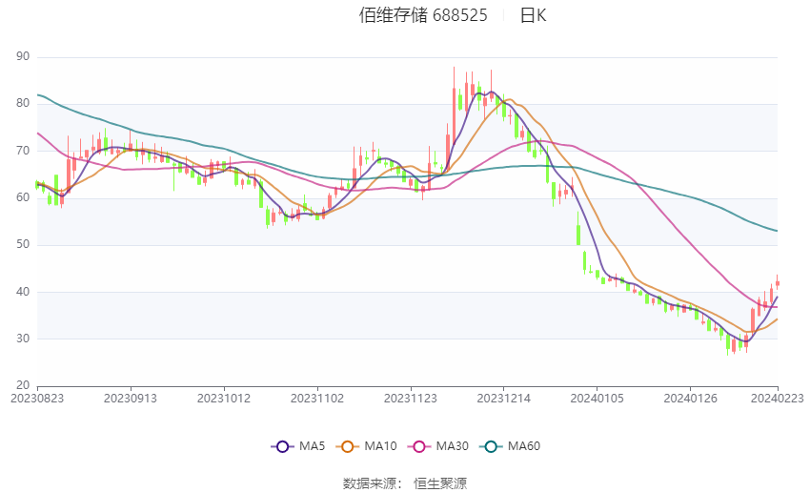Click x-axis date label 20231012
Viewport: 810px width, 493px height.
click(224, 399)
